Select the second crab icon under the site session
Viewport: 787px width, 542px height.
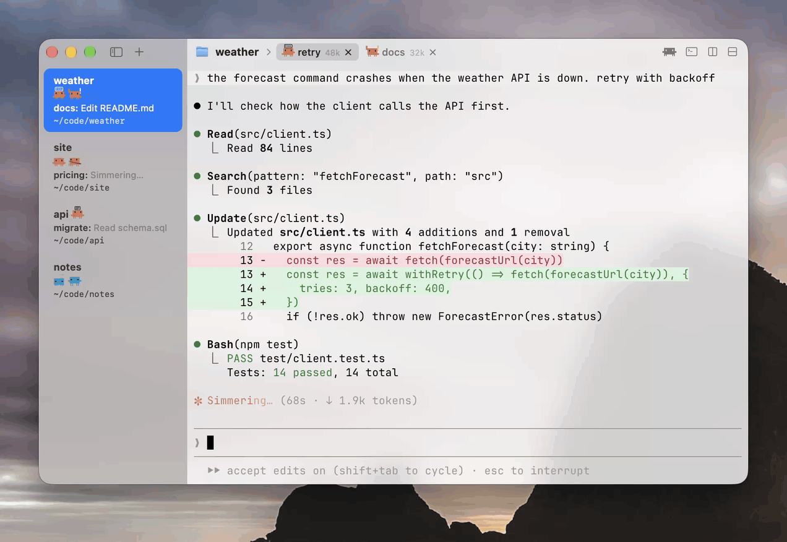(x=75, y=161)
